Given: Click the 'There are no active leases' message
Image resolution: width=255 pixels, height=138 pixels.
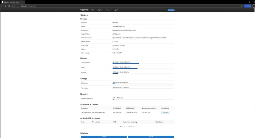Looking at the screenshot, I should (127, 127).
